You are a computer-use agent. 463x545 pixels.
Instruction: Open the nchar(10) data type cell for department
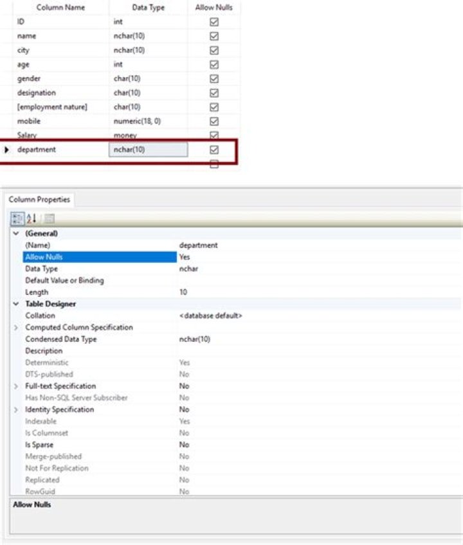click(x=148, y=150)
